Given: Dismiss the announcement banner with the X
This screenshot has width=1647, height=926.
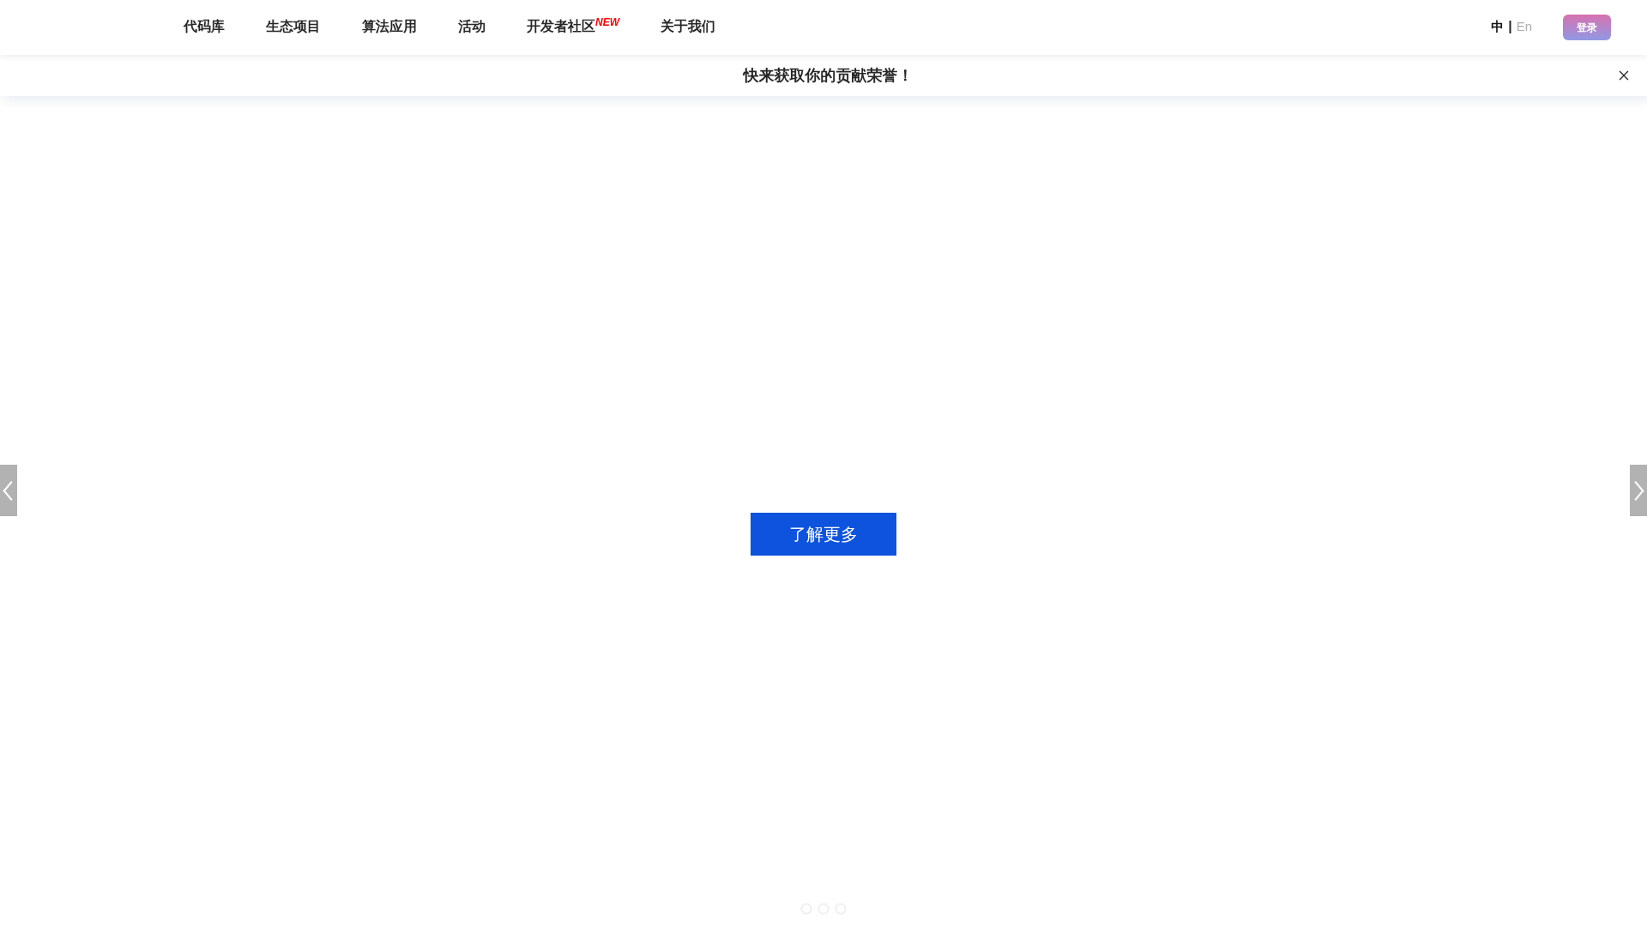Looking at the screenshot, I should coord(1623,75).
